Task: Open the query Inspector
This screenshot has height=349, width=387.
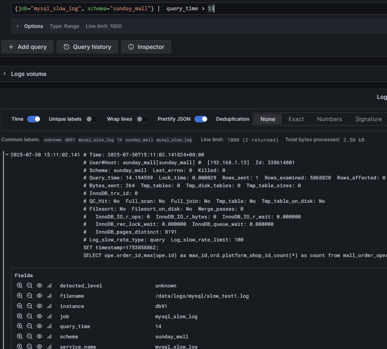Action: coord(146,47)
